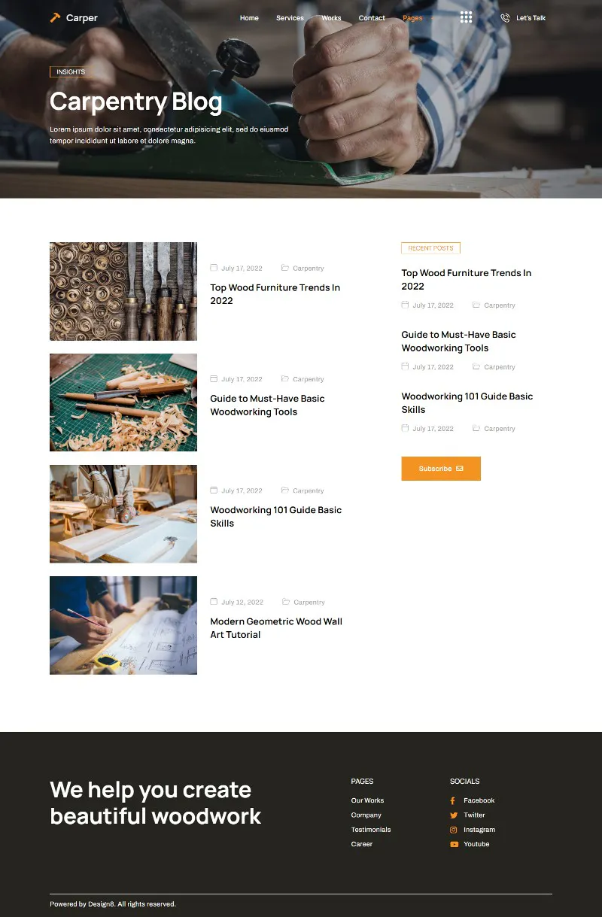Click the phone icon beside Let's Talk
The image size is (602, 917).
[x=505, y=18]
